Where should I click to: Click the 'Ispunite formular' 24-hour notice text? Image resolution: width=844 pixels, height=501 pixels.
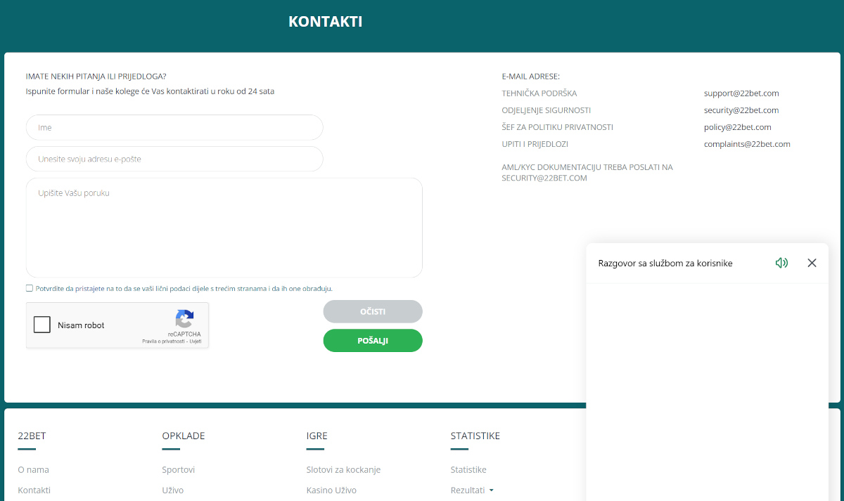150,91
